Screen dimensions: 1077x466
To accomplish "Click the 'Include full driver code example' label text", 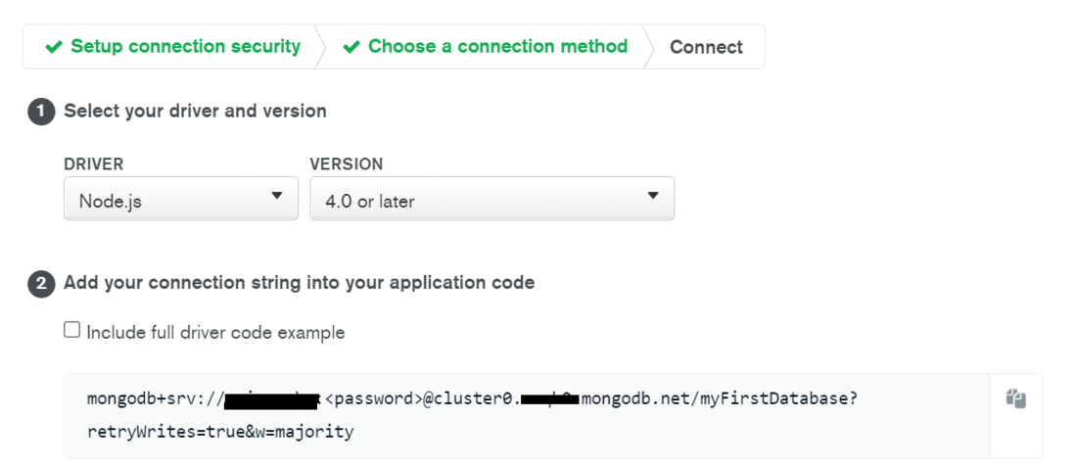I will coord(215,333).
